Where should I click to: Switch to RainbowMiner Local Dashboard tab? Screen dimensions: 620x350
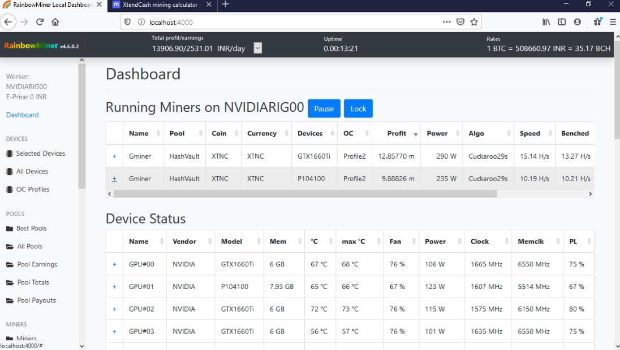point(53,5)
